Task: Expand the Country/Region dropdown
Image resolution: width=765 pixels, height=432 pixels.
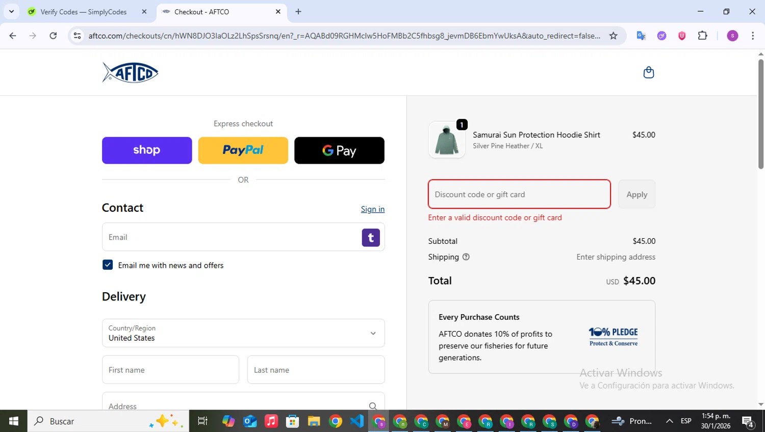Action: [243, 333]
